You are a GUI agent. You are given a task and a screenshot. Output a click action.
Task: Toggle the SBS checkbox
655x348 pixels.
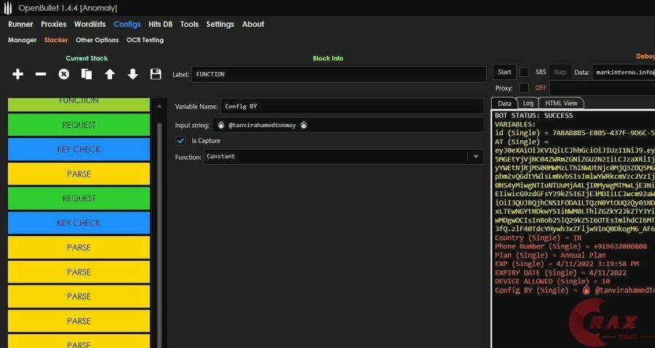(524, 72)
